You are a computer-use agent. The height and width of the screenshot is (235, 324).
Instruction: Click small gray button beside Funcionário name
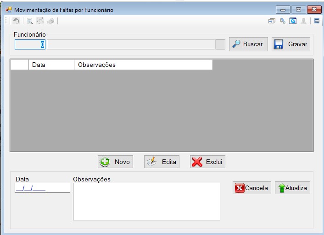point(220,44)
